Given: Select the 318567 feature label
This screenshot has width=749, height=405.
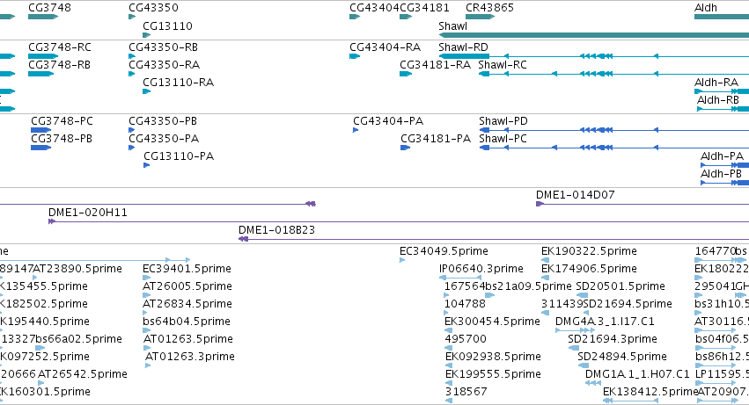Looking at the screenshot, I should 466,393.
